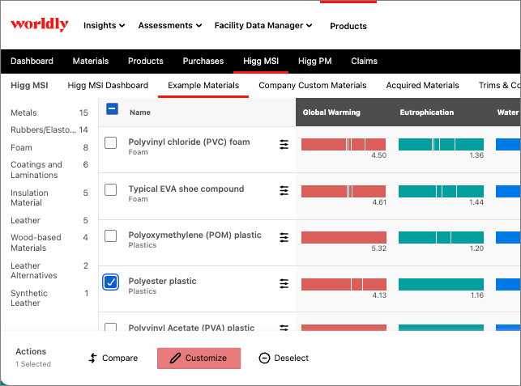Expand the Assessments dropdown menu
Screen dimensions: 521x386
[x=170, y=25]
